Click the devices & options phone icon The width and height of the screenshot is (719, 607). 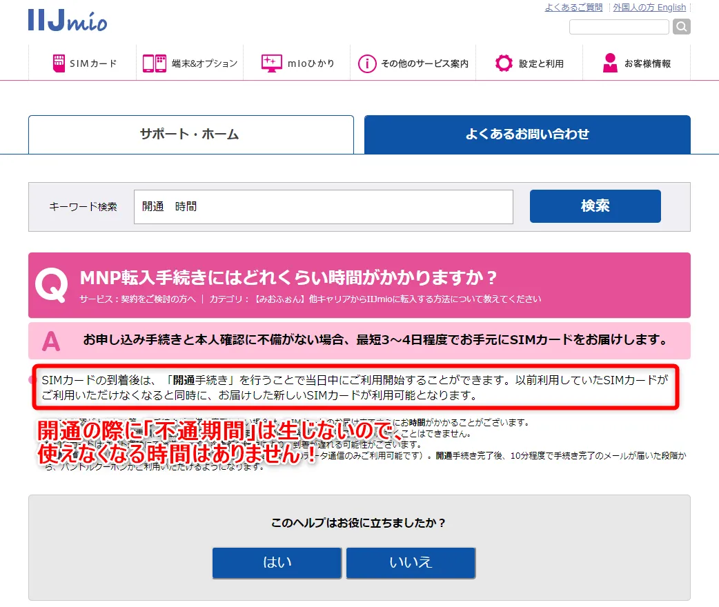(155, 63)
